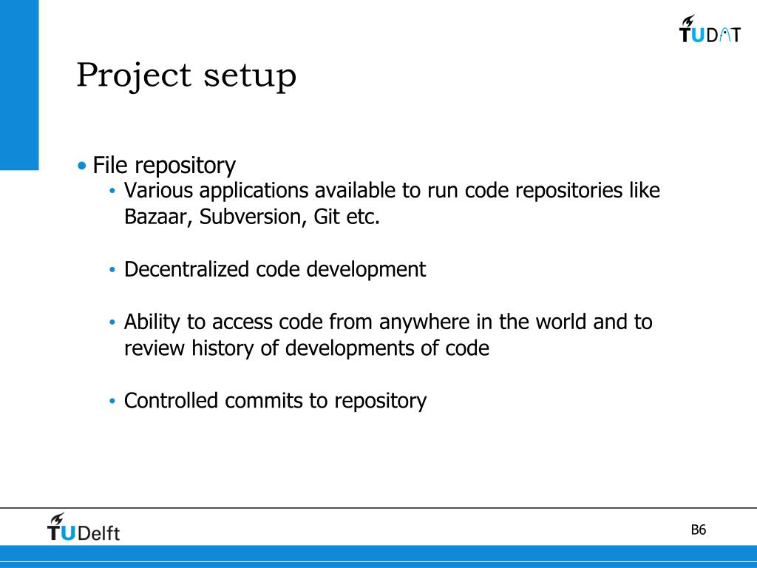Click the line 'review history of developments of code'

click(x=307, y=348)
